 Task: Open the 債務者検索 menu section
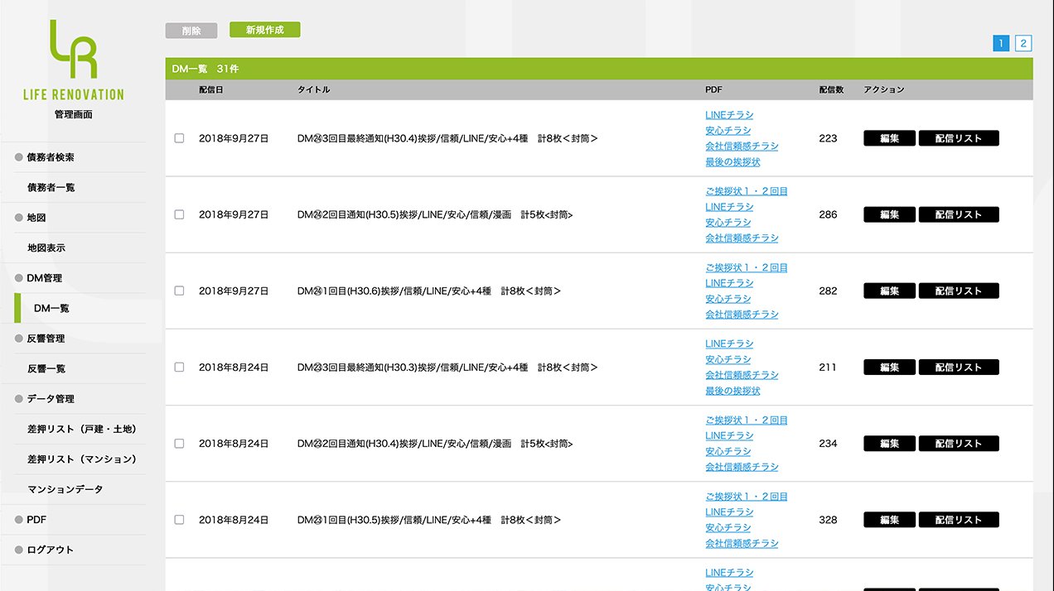(51, 157)
